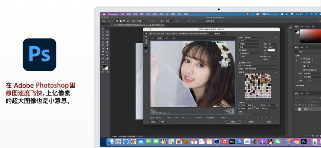This screenshot has height=148, width=321.
Task: Open the Preview monitor color dropdown
Action: (x=261, y=66)
